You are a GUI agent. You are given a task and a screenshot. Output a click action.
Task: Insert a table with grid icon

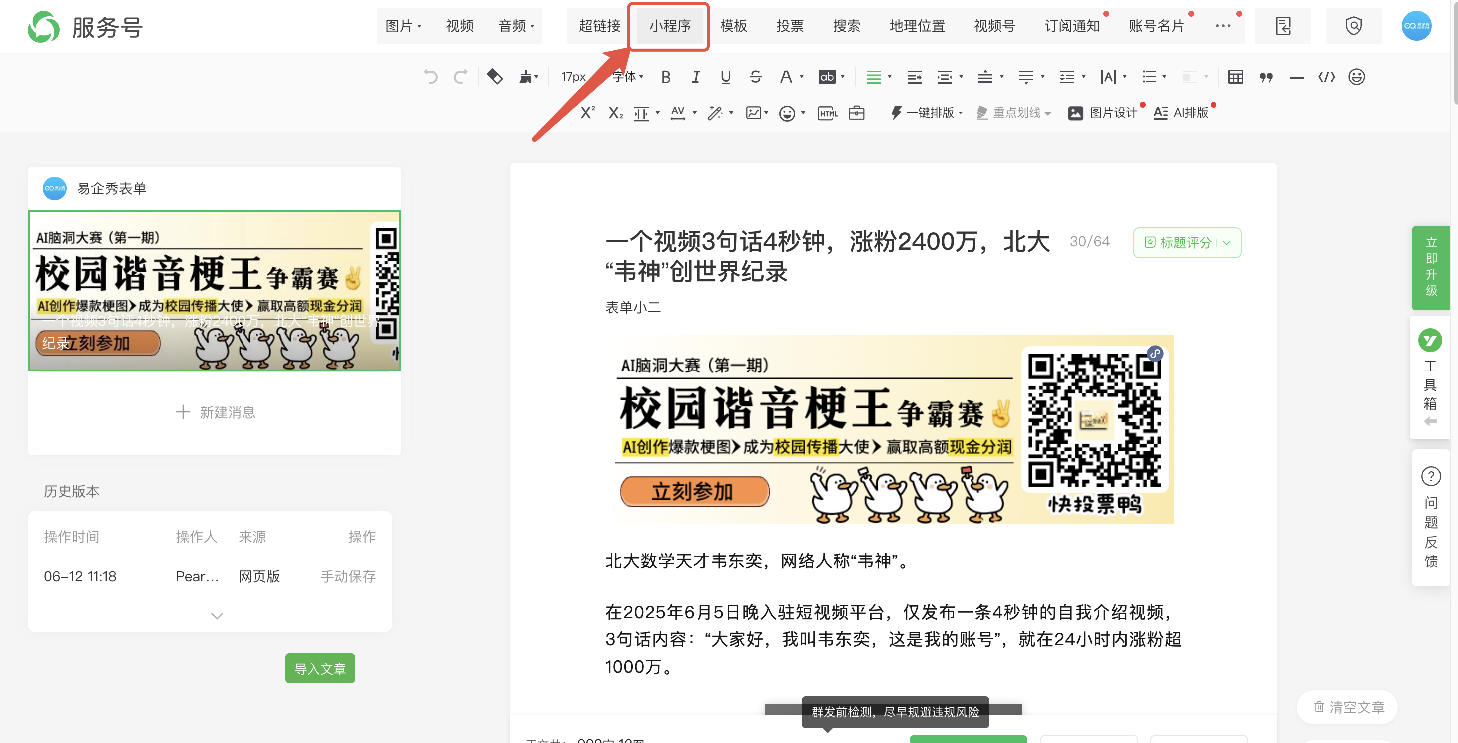point(1235,77)
